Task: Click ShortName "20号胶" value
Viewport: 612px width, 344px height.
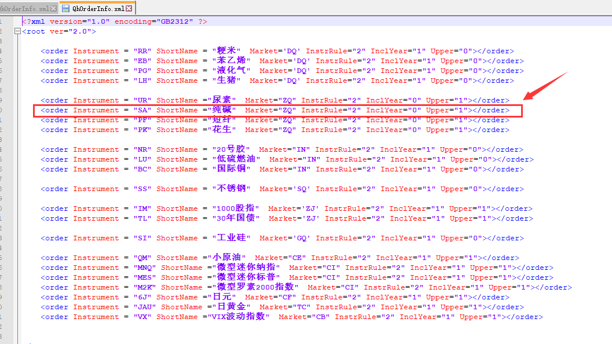Action: point(231,149)
